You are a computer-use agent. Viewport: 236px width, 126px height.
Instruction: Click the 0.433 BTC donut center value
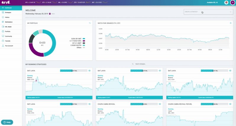point(42,43)
